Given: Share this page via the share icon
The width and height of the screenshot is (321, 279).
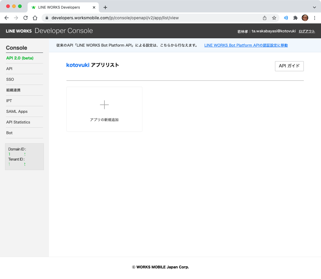Looking at the screenshot, I should [265, 18].
